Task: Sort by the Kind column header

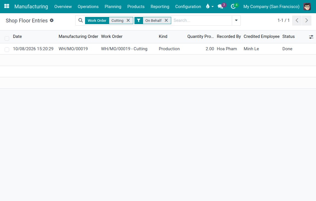Action: (x=163, y=36)
